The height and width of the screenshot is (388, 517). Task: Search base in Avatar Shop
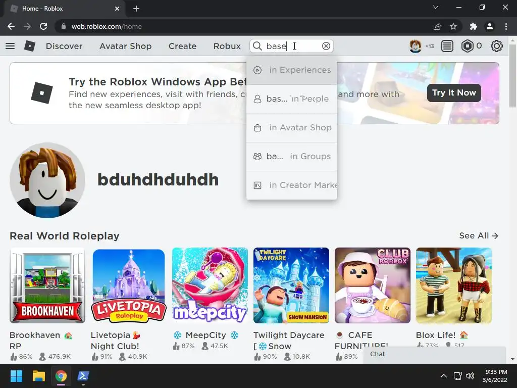click(x=291, y=128)
